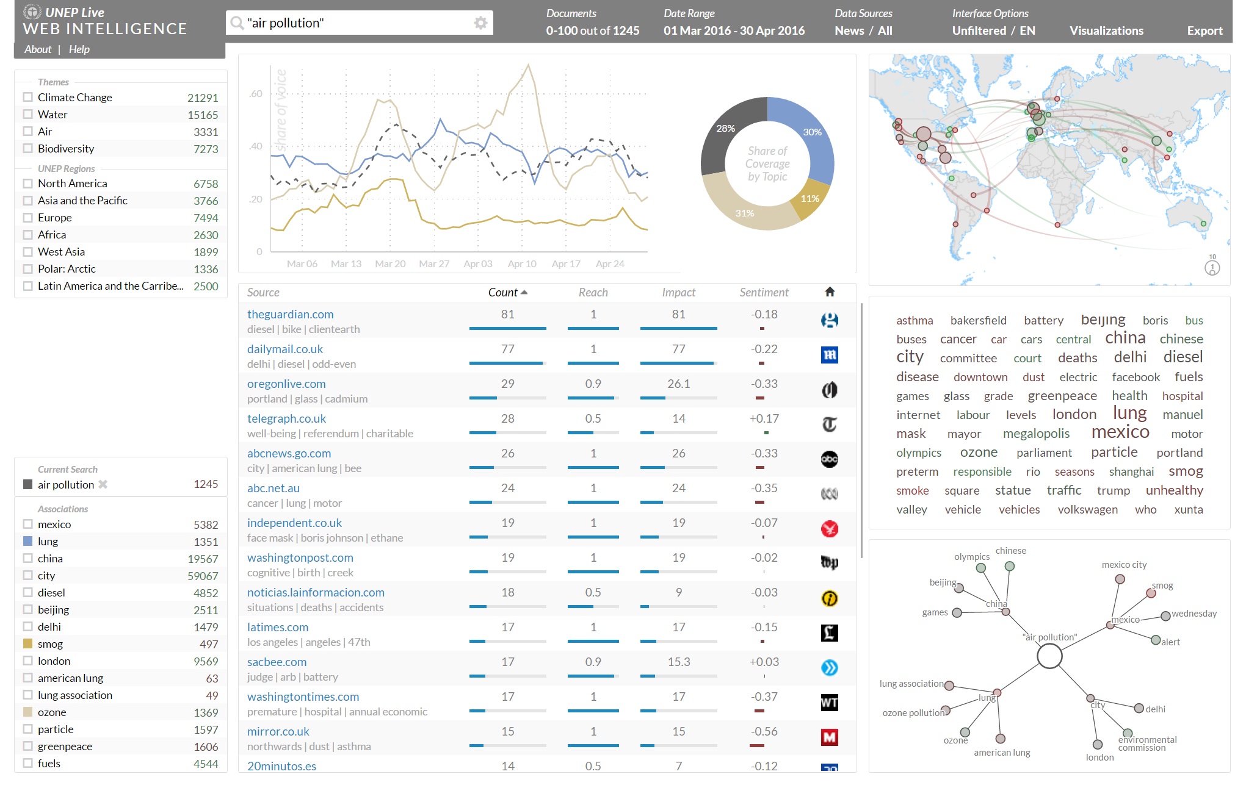Click Source column header
1246x788 pixels.
(263, 292)
